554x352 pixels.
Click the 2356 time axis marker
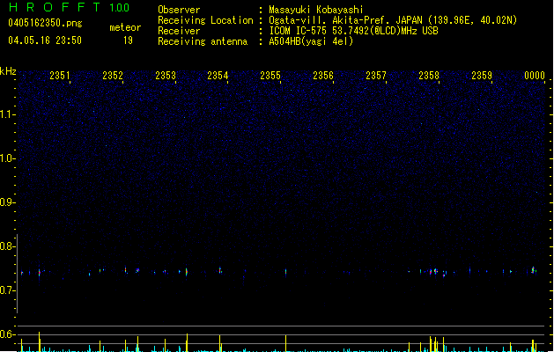point(323,76)
